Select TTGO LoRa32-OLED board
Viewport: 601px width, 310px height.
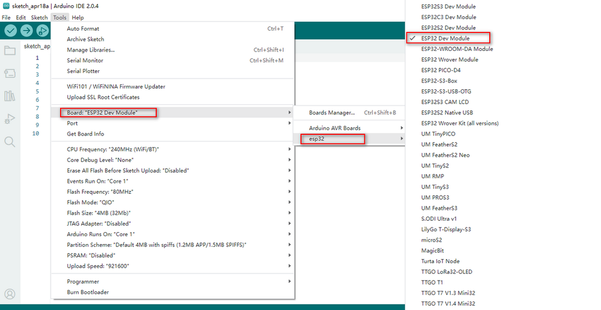(x=447, y=272)
